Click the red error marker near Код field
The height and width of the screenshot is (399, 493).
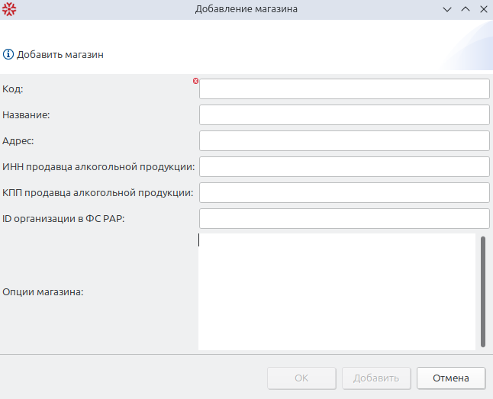coord(195,81)
